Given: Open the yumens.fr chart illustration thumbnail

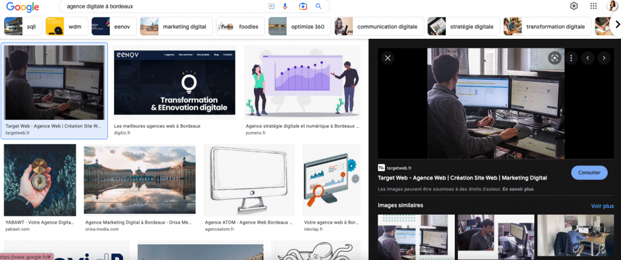Looking at the screenshot, I should point(302,82).
